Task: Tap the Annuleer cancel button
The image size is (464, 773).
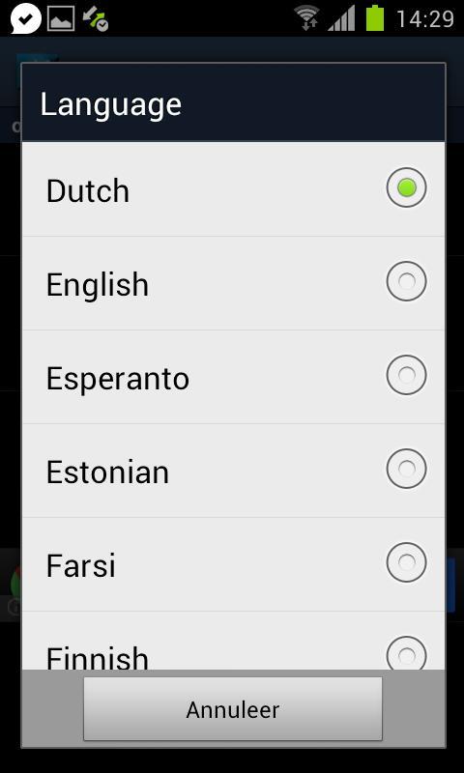Action: [x=233, y=709]
